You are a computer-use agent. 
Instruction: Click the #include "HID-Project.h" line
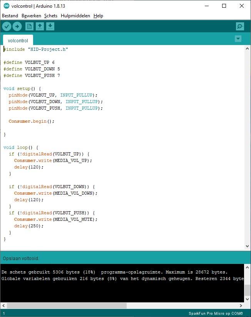pos(36,49)
